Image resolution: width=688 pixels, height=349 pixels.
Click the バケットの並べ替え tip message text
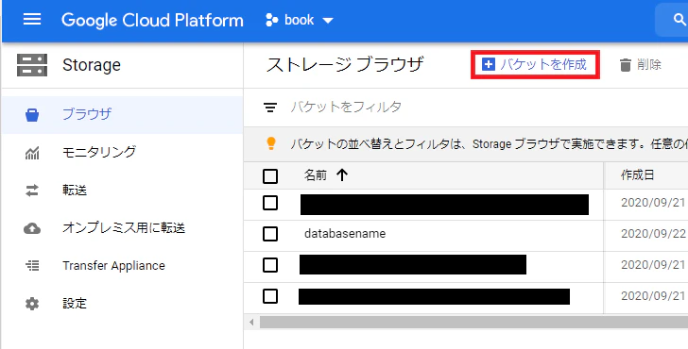(x=489, y=143)
